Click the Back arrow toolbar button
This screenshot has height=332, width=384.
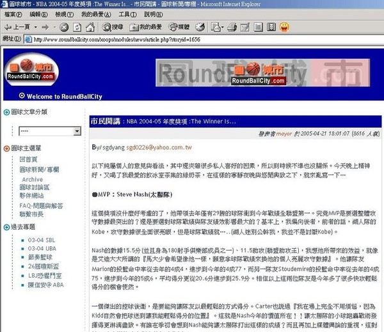[17, 27]
